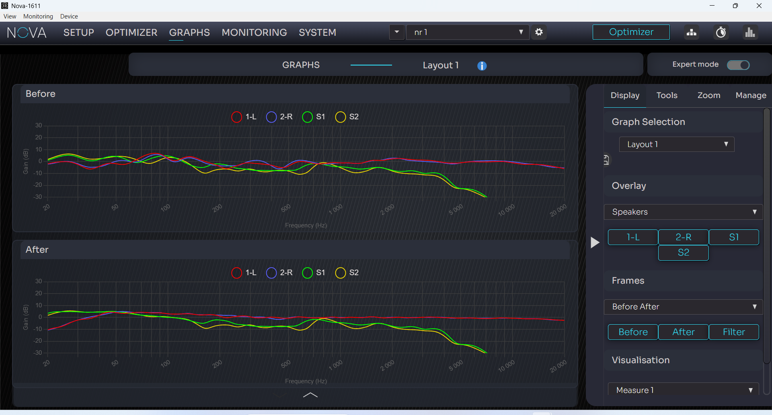Open the Speakers overlay dropdown
Image resolution: width=772 pixels, height=415 pixels.
click(x=683, y=212)
